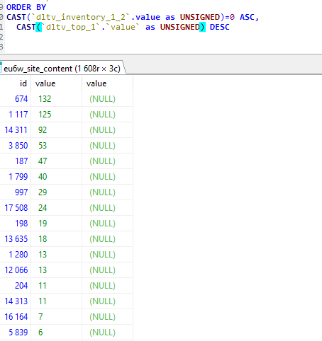
Task: Click the DESC keyword in the query
Action: click(220, 27)
